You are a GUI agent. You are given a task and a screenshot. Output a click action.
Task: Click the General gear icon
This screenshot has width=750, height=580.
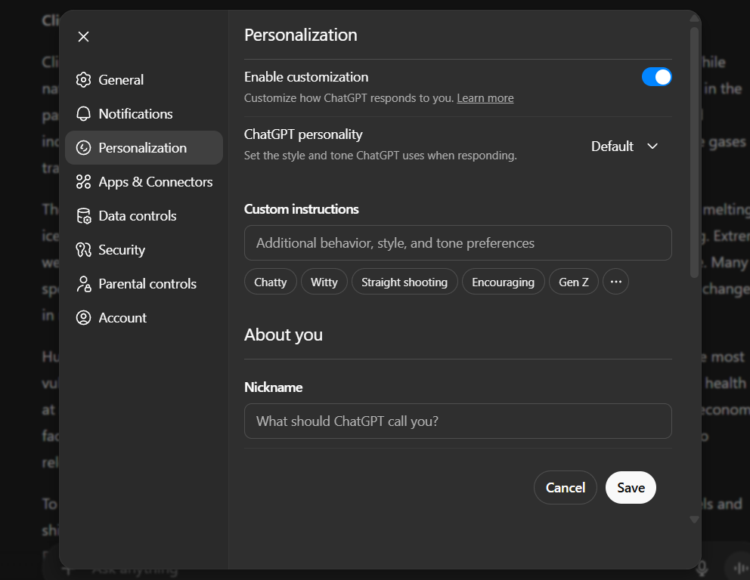click(84, 80)
